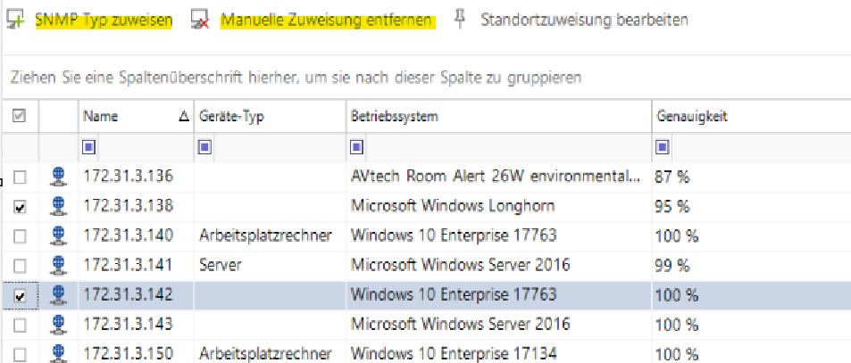Check the checkbox for 172.31.3.140
This screenshot has height=363, width=851.
pos(20,236)
